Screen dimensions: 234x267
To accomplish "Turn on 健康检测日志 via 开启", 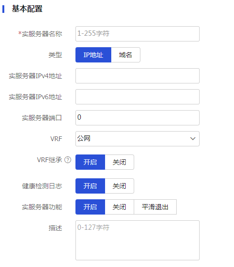I will (90, 186).
